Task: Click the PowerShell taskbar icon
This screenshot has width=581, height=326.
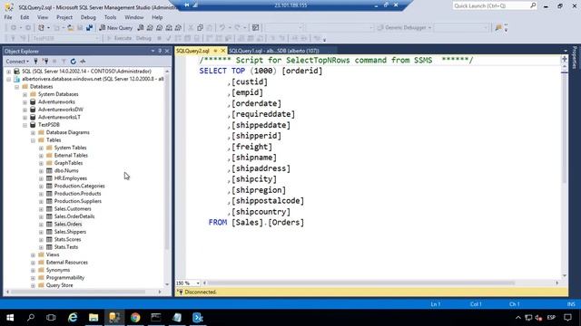Action: click(198, 318)
